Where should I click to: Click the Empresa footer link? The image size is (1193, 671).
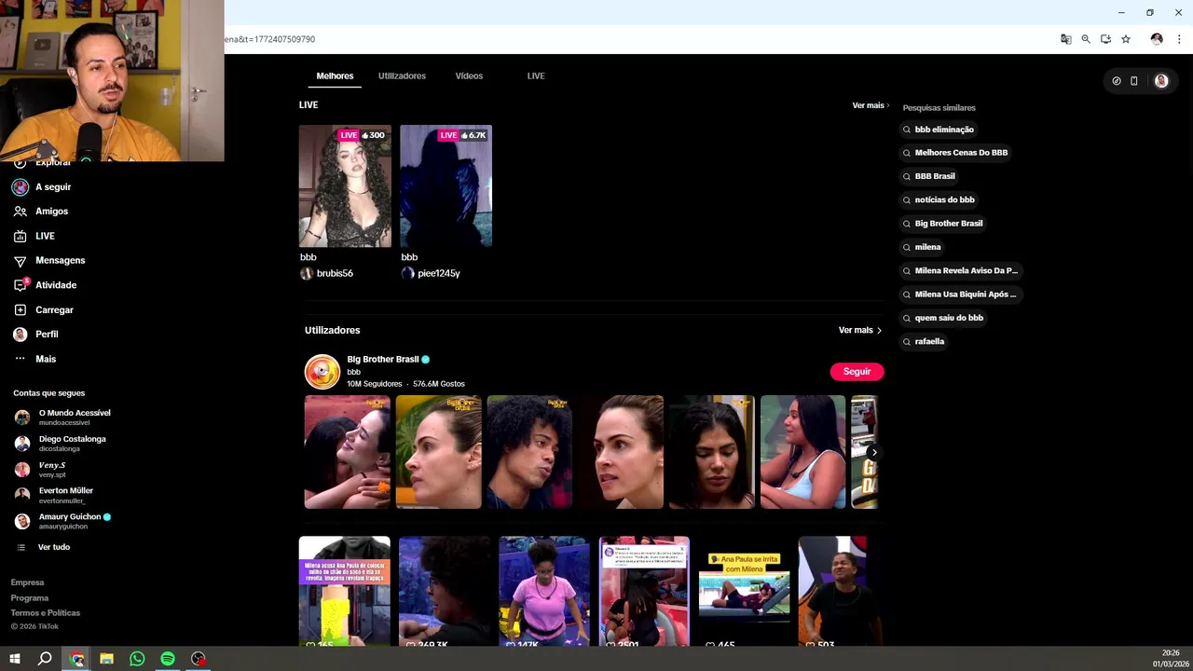27,582
